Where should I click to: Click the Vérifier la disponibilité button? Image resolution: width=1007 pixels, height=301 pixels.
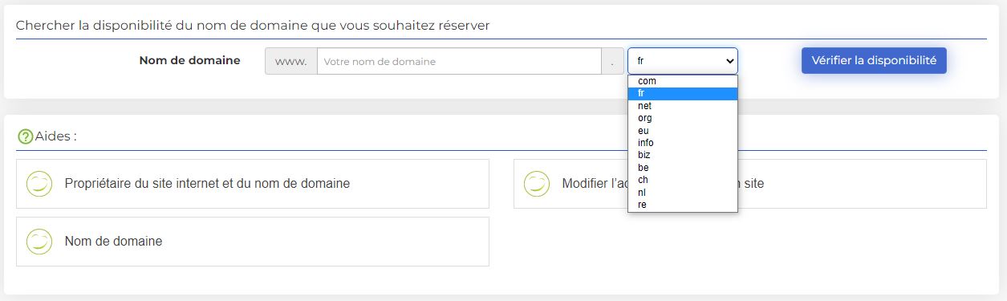[874, 60]
